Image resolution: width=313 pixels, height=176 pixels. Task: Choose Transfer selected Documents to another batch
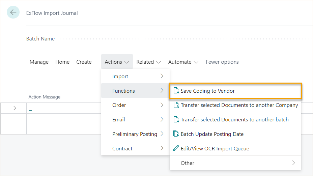pyautogui.click(x=235, y=119)
